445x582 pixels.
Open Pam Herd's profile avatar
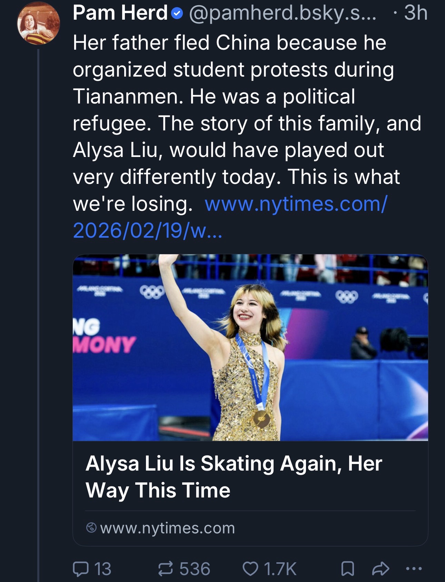pyautogui.click(x=39, y=23)
